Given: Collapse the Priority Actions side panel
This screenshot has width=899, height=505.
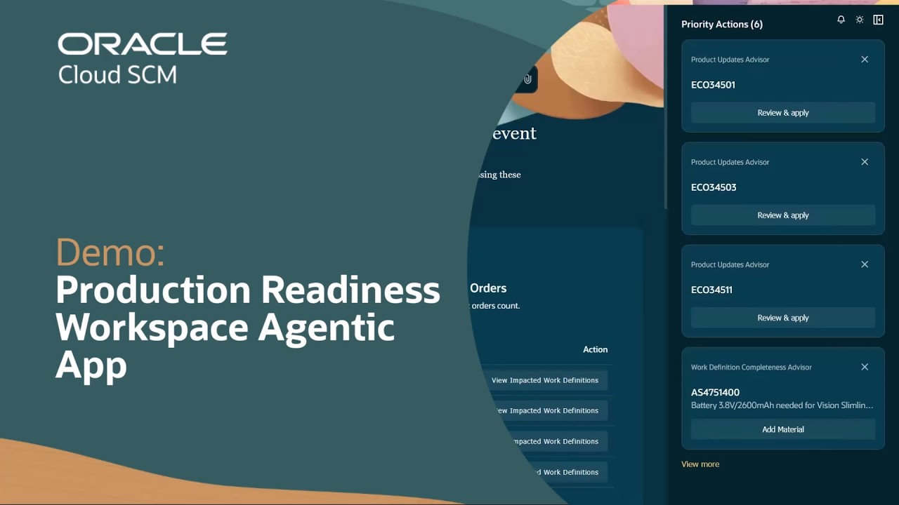Looking at the screenshot, I should (878, 20).
